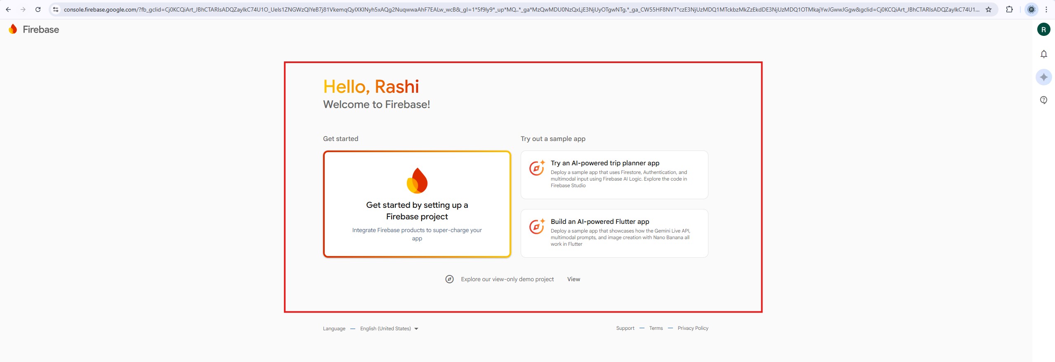Viewport: 1055px width, 362px height.
Task: Click Get started by setting up a Firebase project
Action: click(x=417, y=204)
